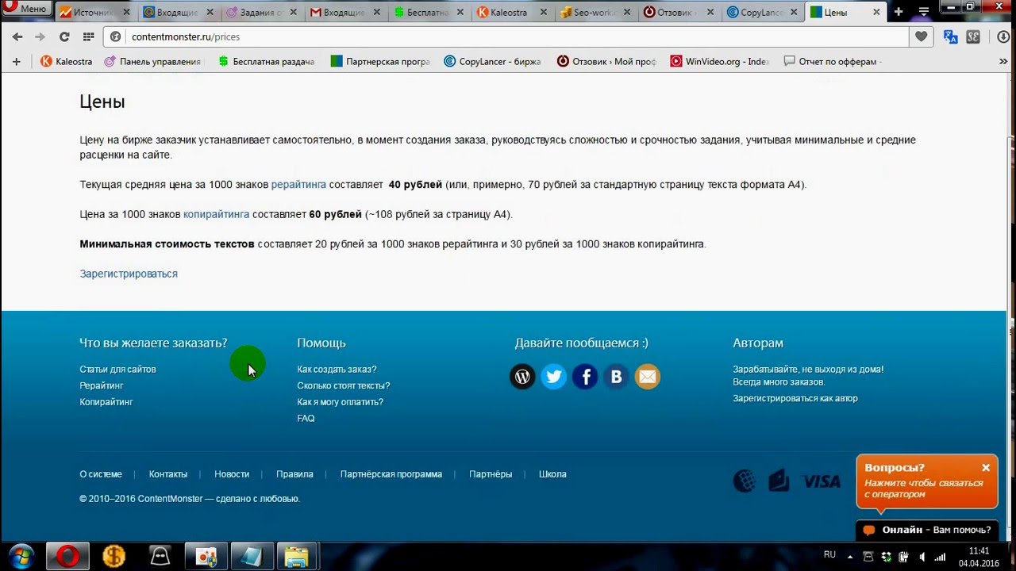Show hidden system tray icons
This screenshot has height=571, width=1016.
pyautogui.click(x=850, y=556)
